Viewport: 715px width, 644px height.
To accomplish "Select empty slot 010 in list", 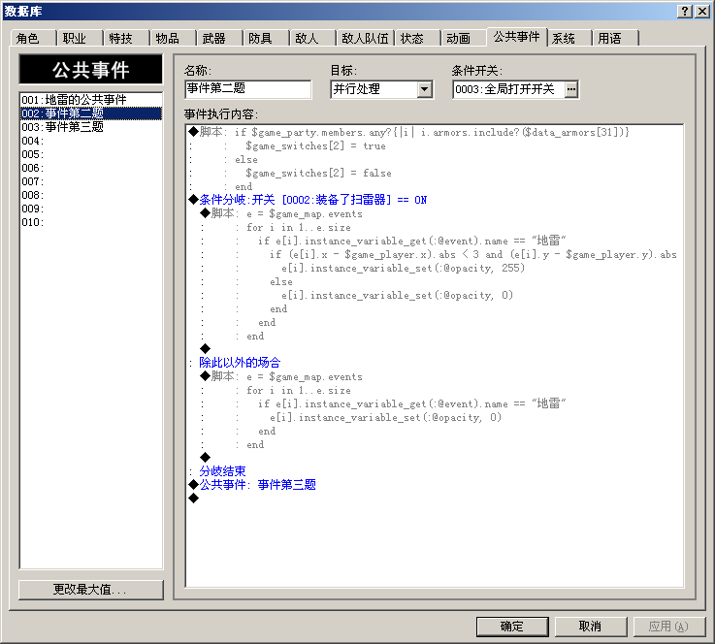I will tap(91, 222).
